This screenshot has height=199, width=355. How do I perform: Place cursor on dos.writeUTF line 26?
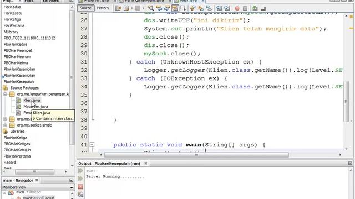(197, 20)
